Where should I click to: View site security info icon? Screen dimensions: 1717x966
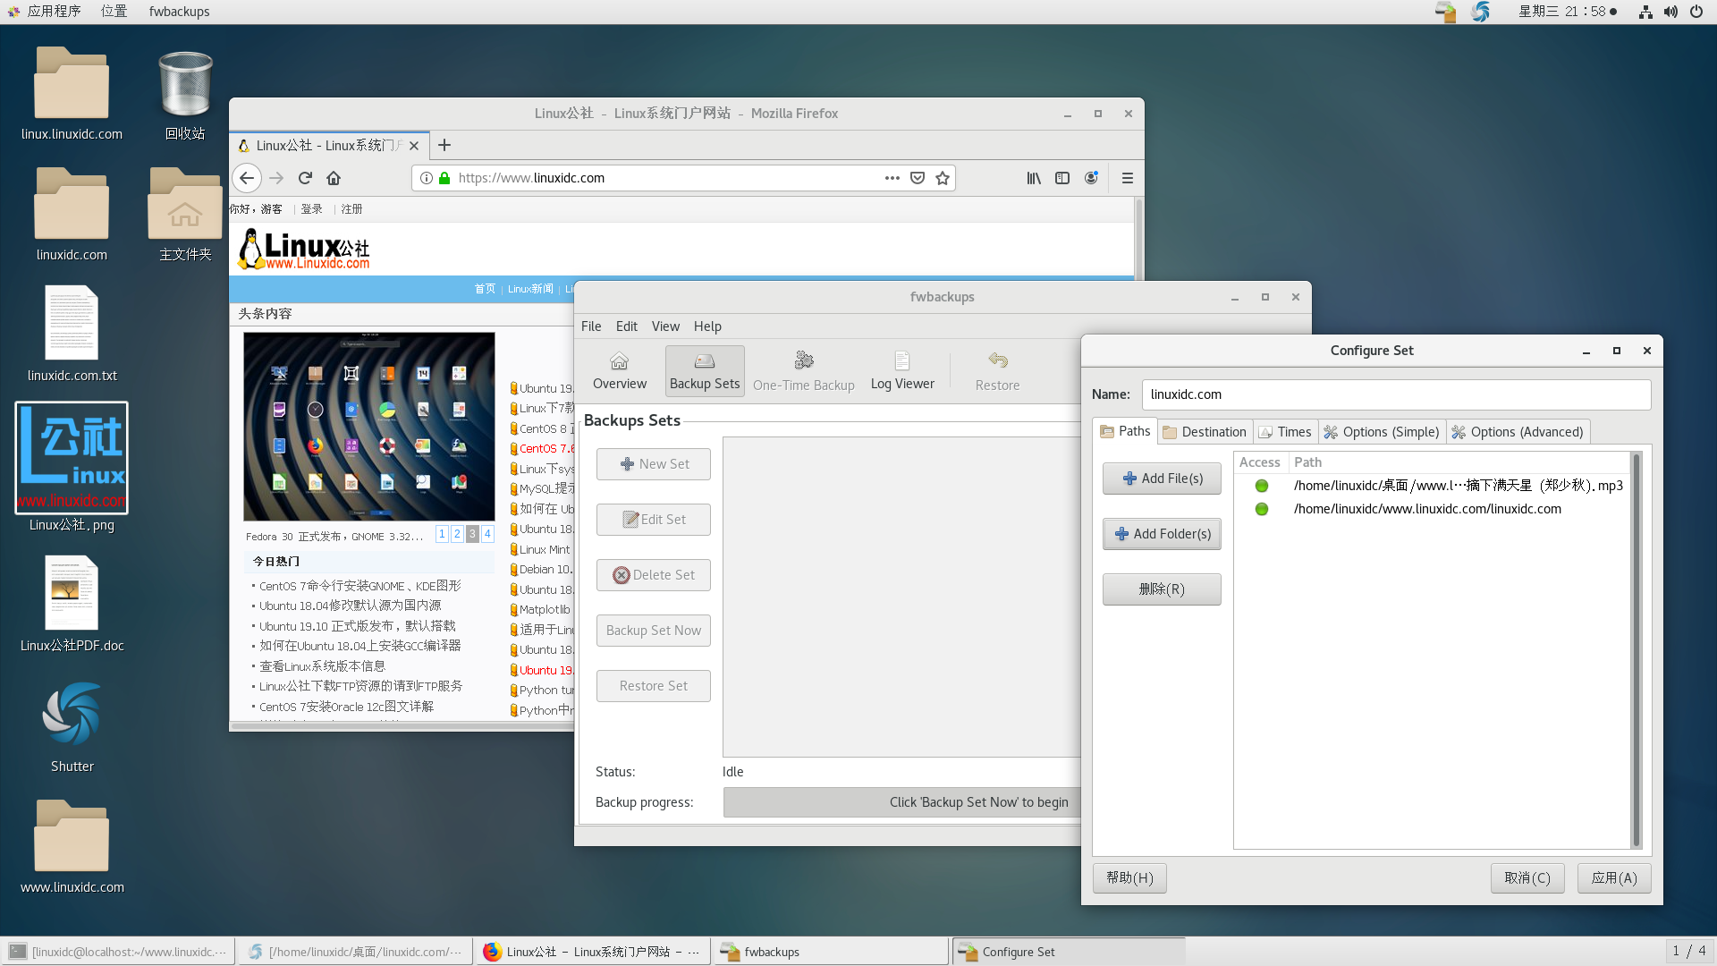coord(427,178)
